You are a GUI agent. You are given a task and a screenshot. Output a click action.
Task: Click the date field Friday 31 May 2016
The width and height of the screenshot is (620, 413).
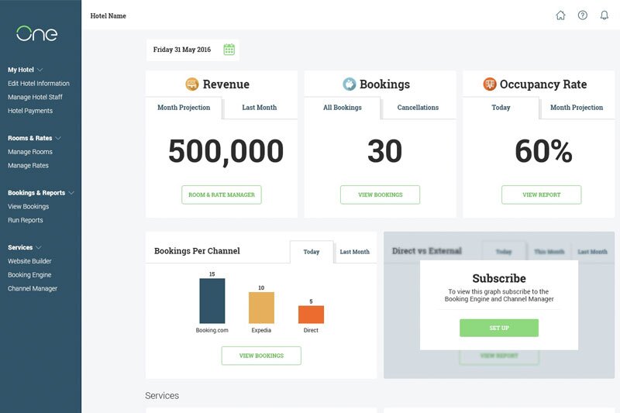point(192,50)
